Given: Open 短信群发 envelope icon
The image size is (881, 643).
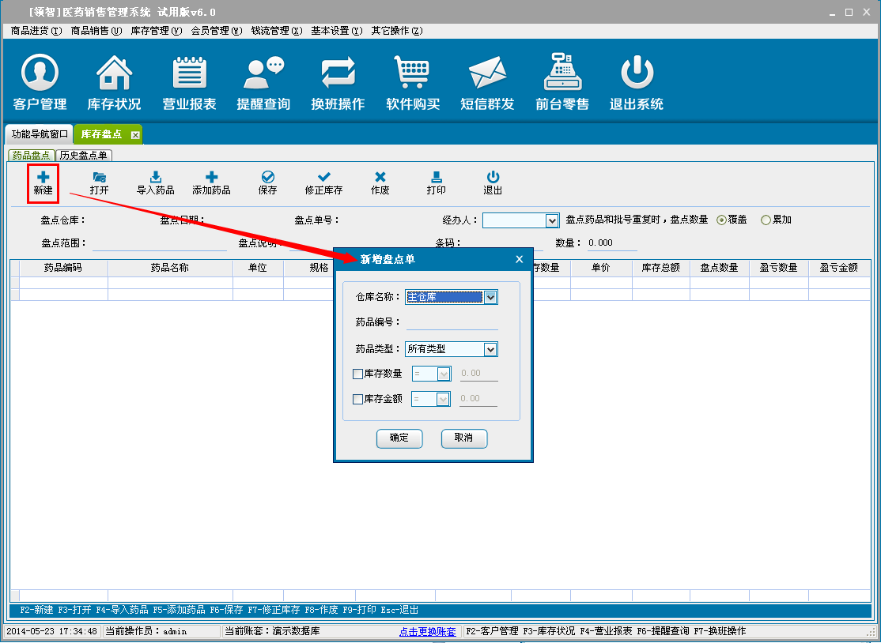Looking at the screenshot, I should (x=487, y=73).
